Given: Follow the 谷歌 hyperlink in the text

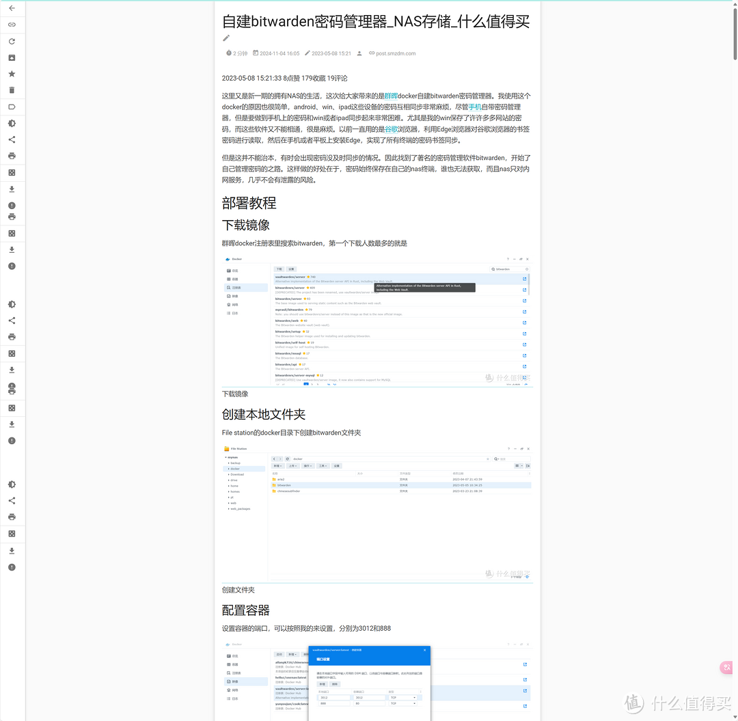Looking at the screenshot, I should pos(391,129).
